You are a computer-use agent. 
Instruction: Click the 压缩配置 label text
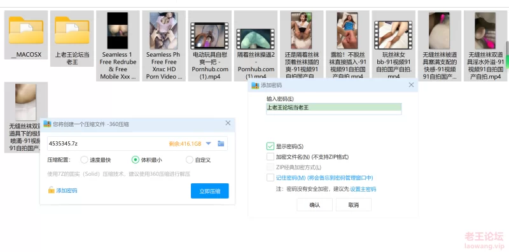[x=59, y=160]
